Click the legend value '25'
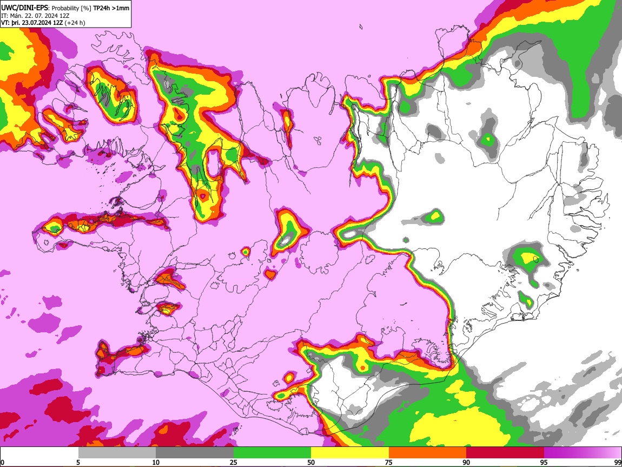 (234, 462)
